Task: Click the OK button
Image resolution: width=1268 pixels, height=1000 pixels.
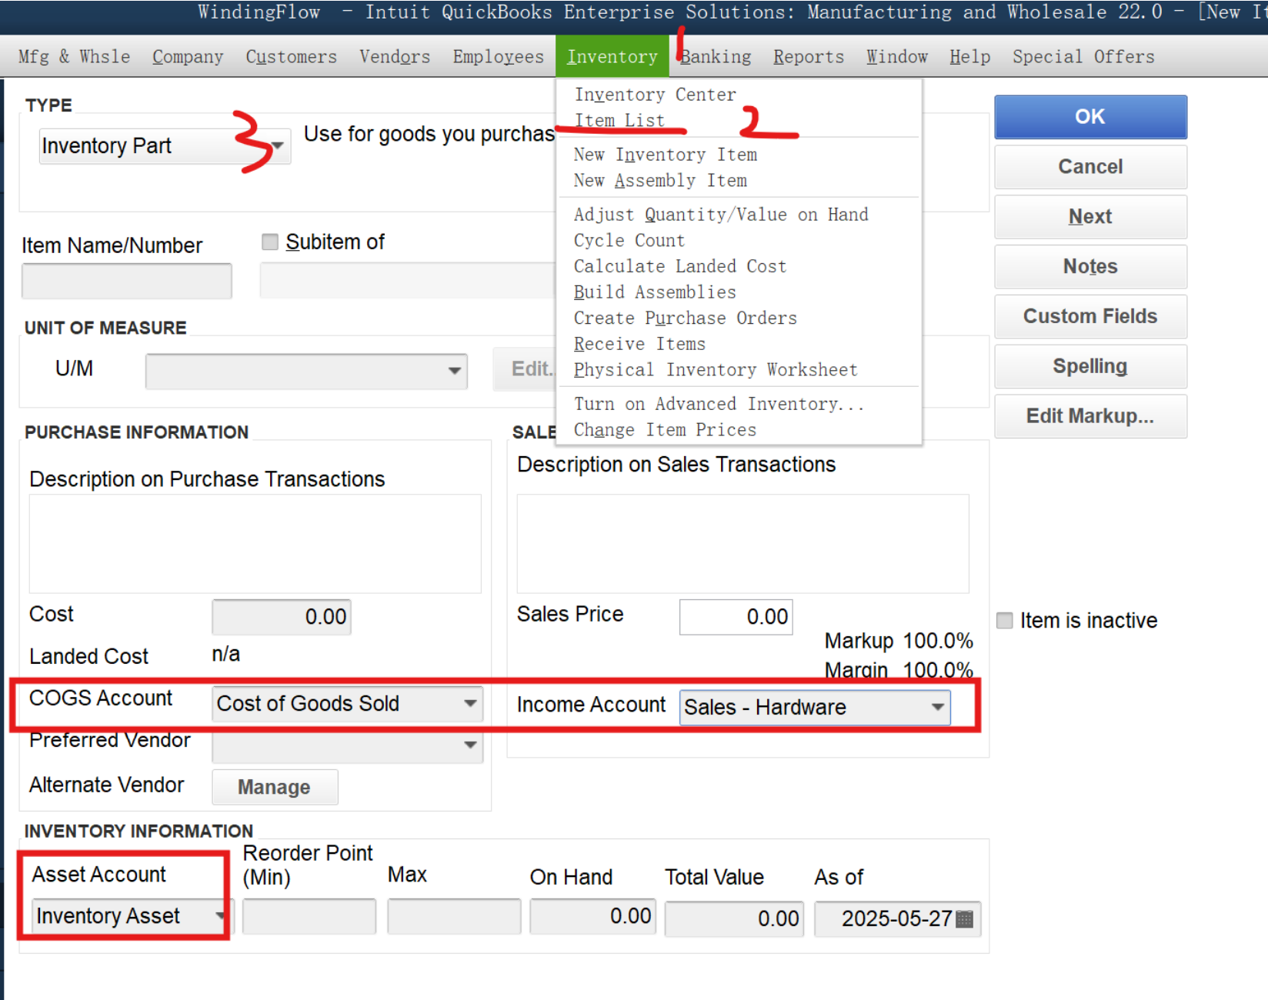Action: [x=1090, y=117]
